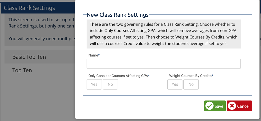Click the white X icon on Cancel
This screenshot has width=261, height=121.
tap(232, 106)
